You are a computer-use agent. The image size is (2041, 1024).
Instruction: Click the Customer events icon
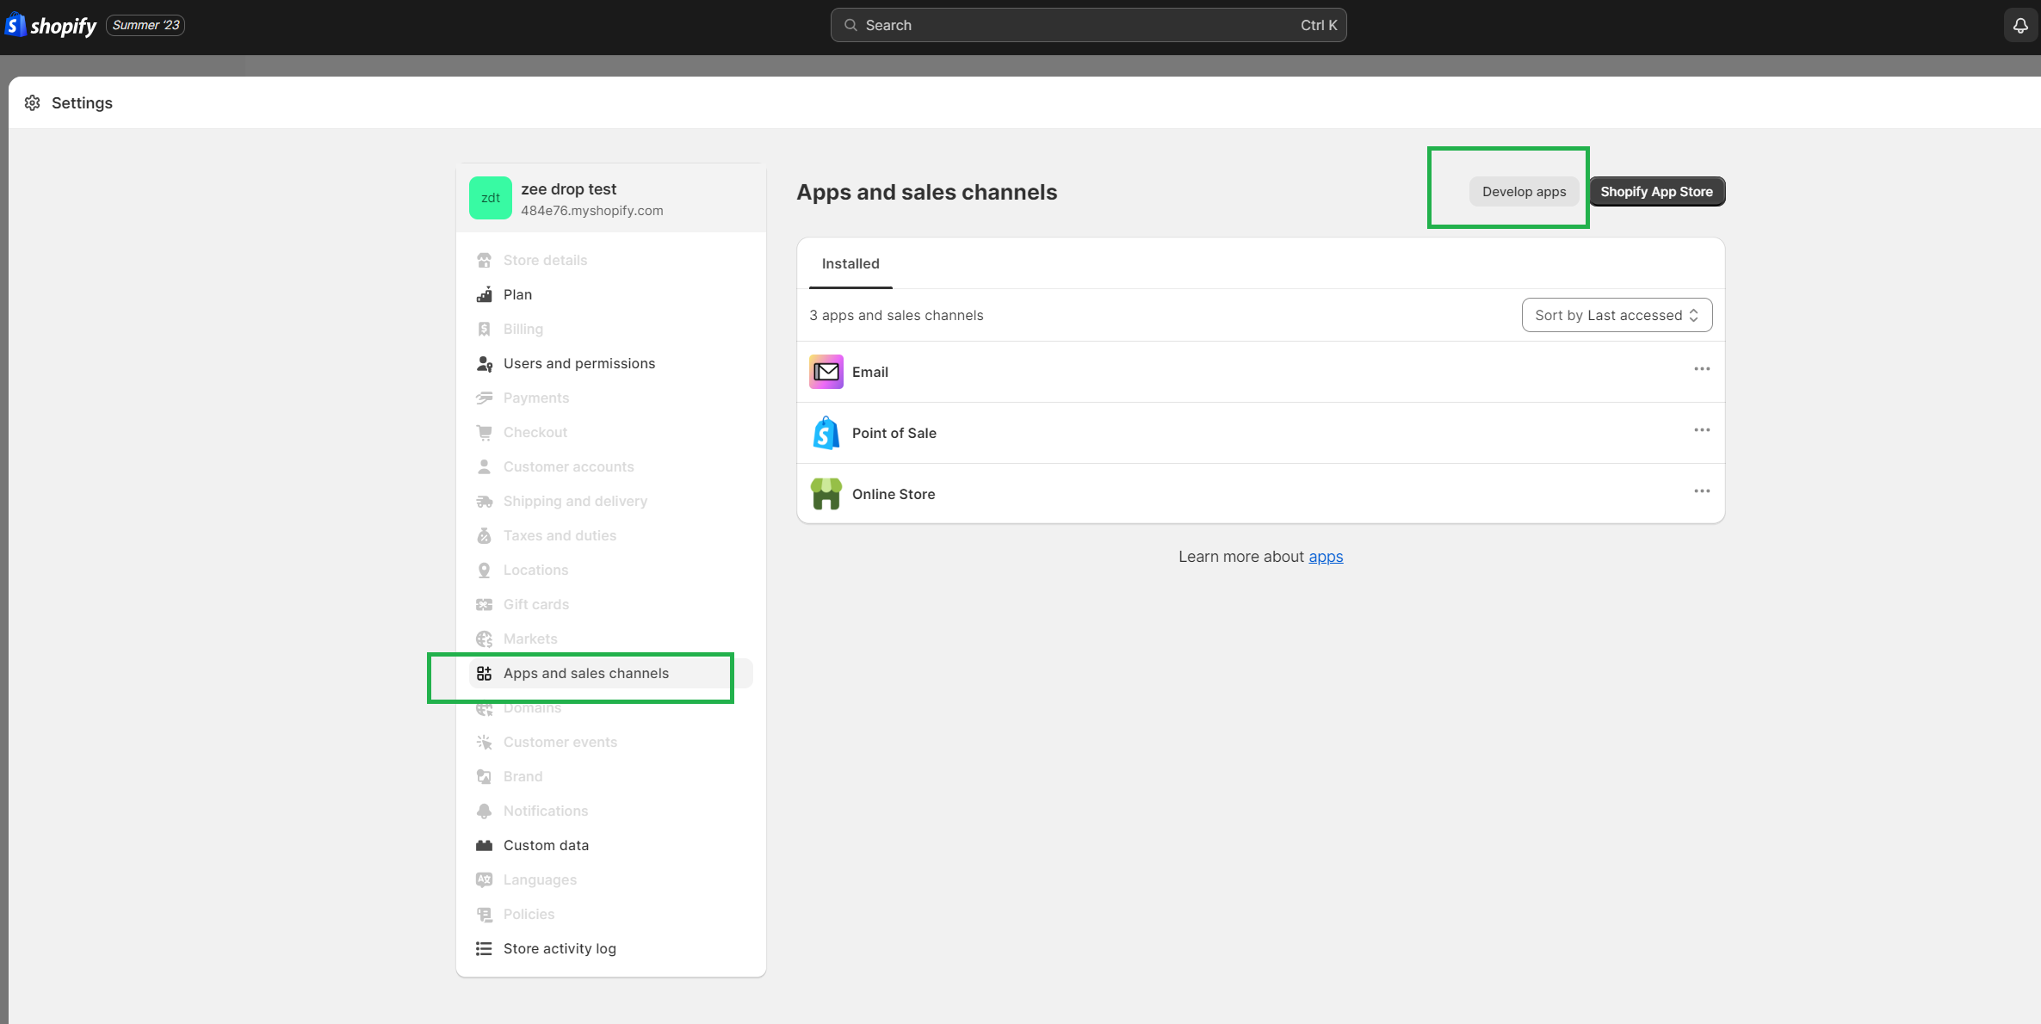tap(485, 743)
